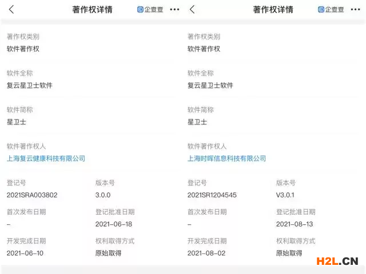The height and width of the screenshot is (274, 366).
Task: Click the H2L.CN watermark logo
Action: (x=337, y=261)
